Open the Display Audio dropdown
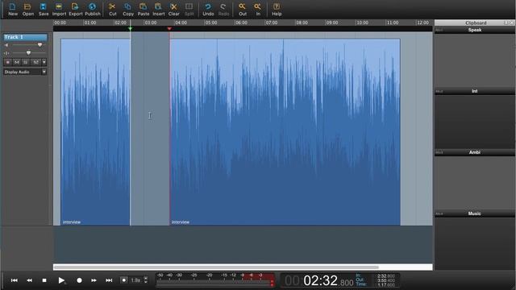The height and width of the screenshot is (290, 516). click(x=25, y=72)
